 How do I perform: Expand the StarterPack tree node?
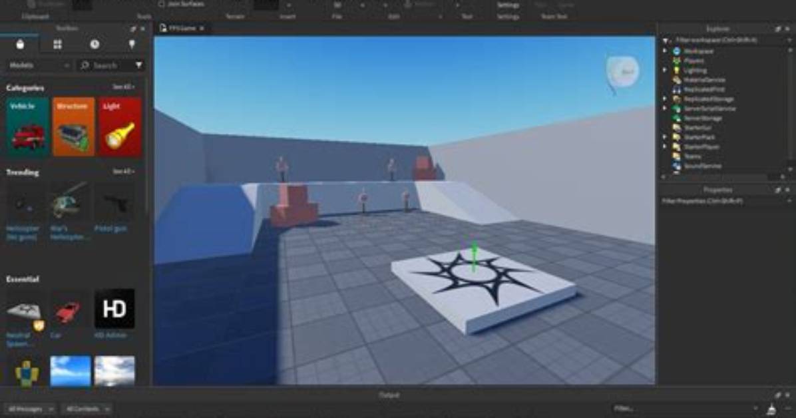664,137
